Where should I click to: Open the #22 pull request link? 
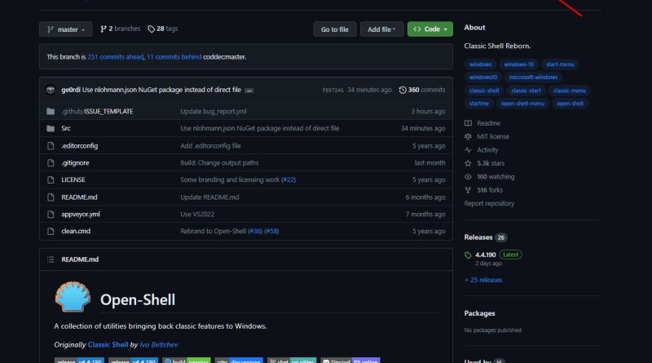[x=289, y=179]
